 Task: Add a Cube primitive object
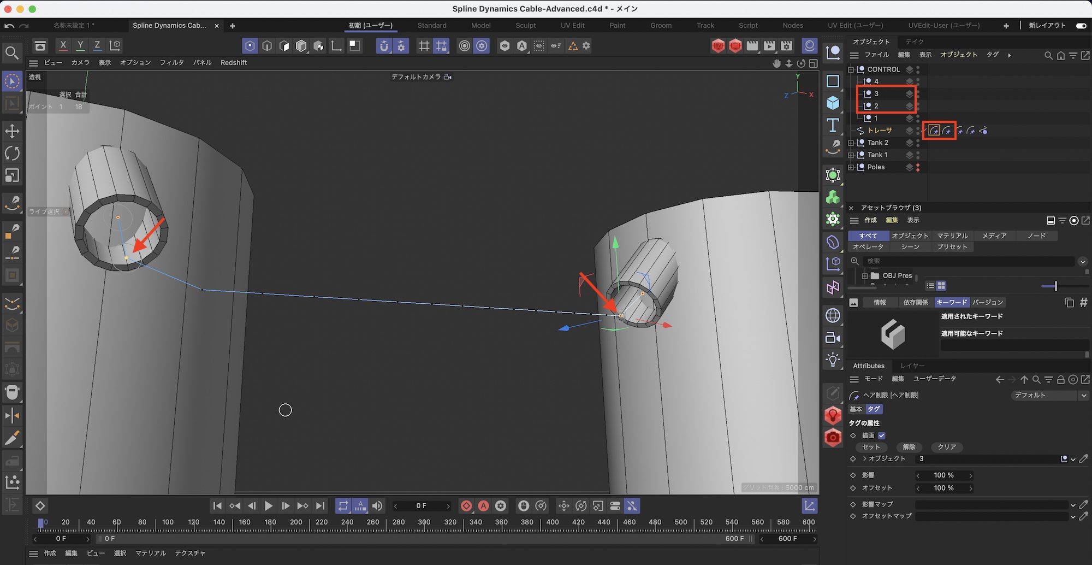[x=833, y=103]
